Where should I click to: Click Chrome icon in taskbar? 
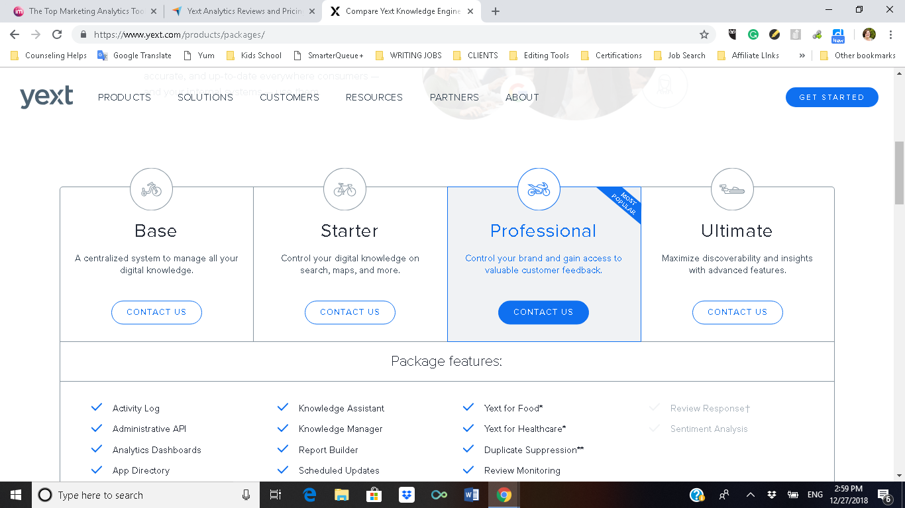(x=504, y=495)
